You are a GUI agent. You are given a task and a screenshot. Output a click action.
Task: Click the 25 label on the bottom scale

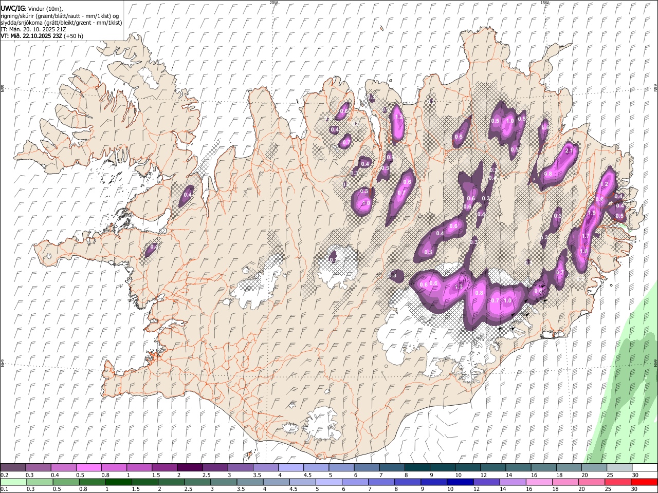pyautogui.click(x=609, y=489)
